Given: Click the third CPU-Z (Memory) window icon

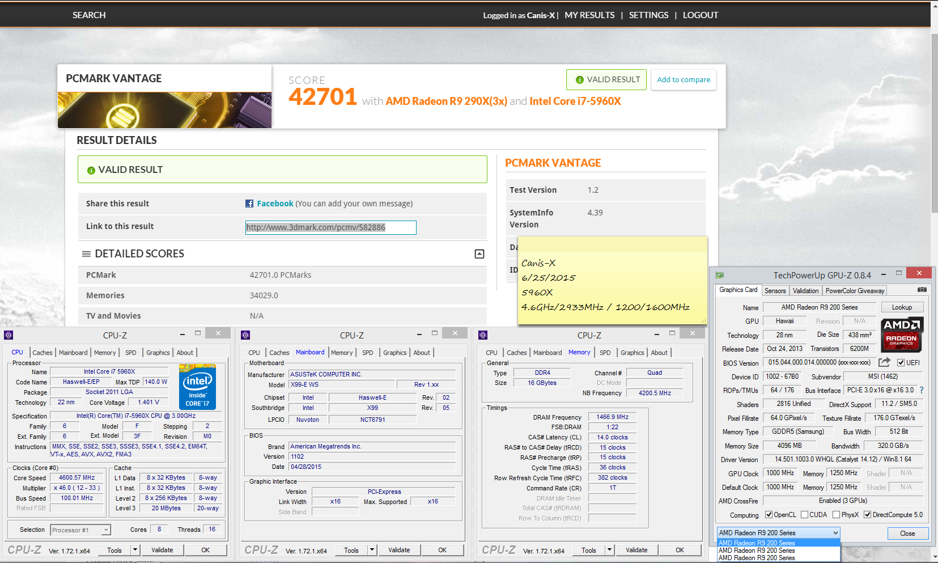Looking at the screenshot, I should tap(483, 335).
